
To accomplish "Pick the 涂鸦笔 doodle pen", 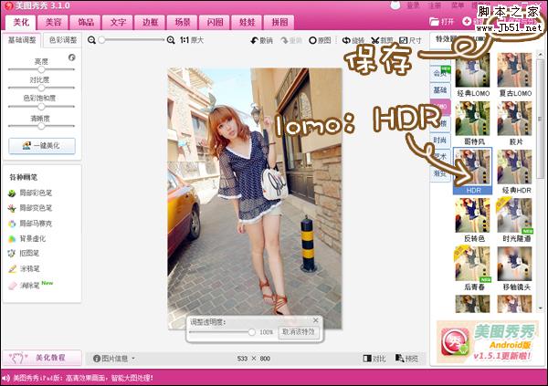I will click(x=24, y=269).
